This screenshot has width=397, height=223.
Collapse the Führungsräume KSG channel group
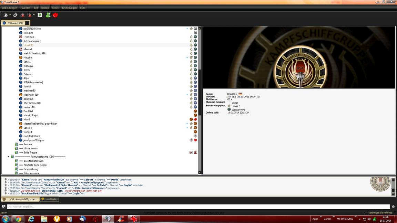pos(8,157)
